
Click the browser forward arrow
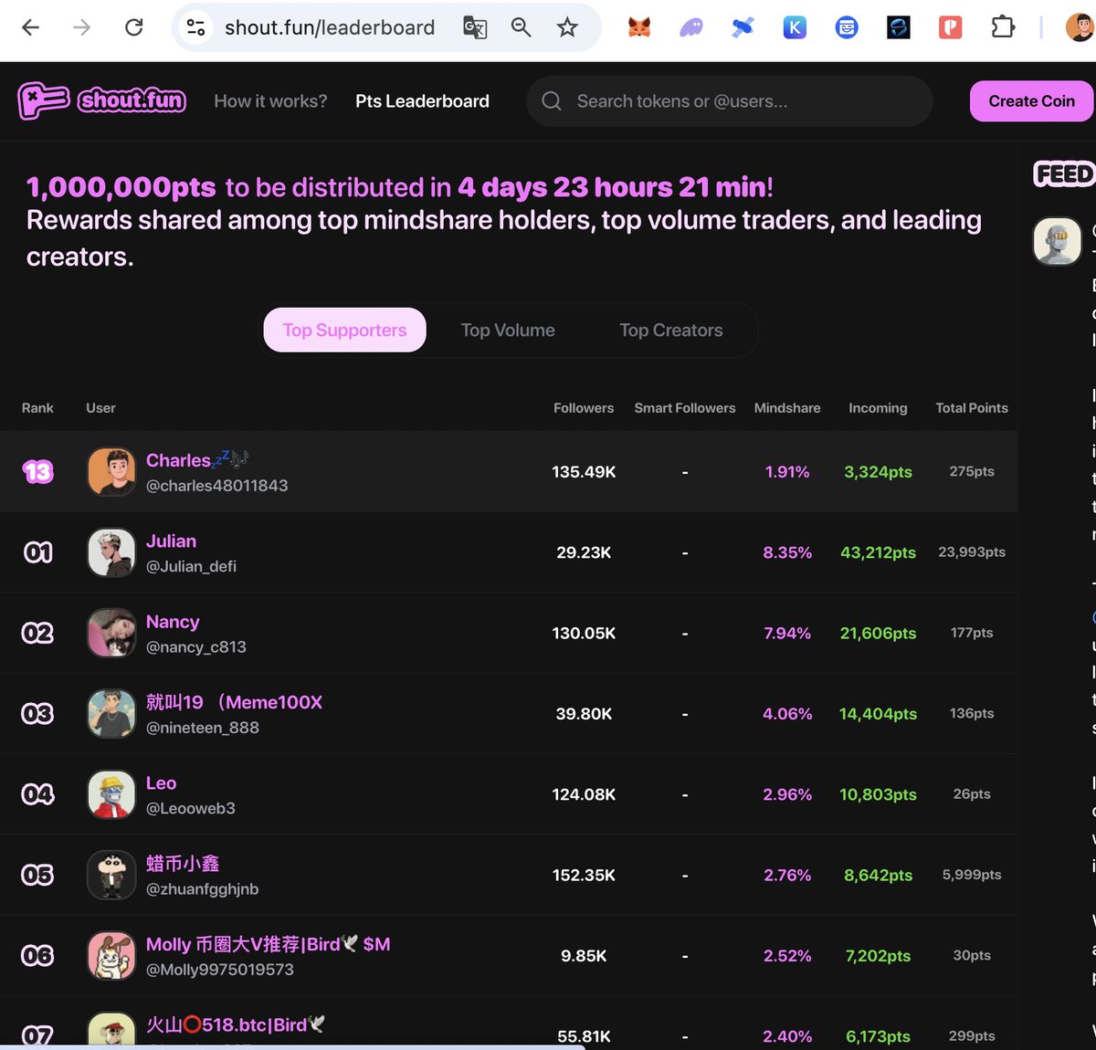coord(82,27)
